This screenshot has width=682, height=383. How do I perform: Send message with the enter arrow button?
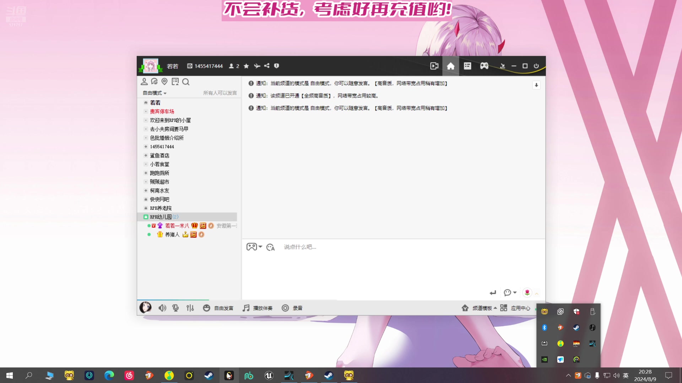coord(493,293)
